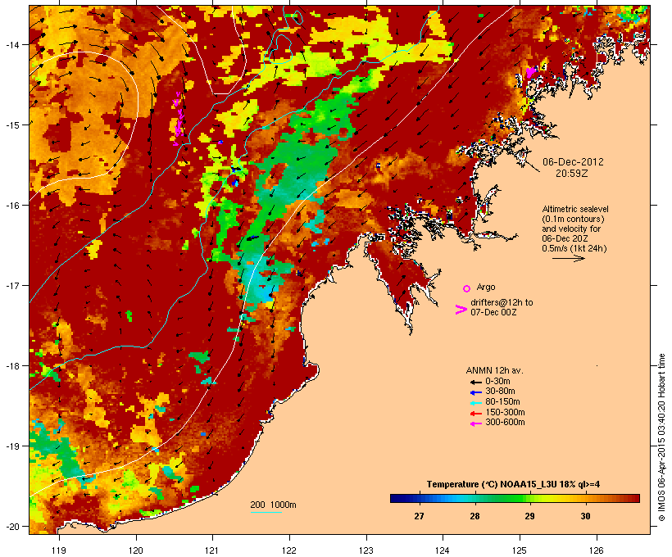Click the '29' colorbar tick label
672x557 pixels.
tap(529, 516)
